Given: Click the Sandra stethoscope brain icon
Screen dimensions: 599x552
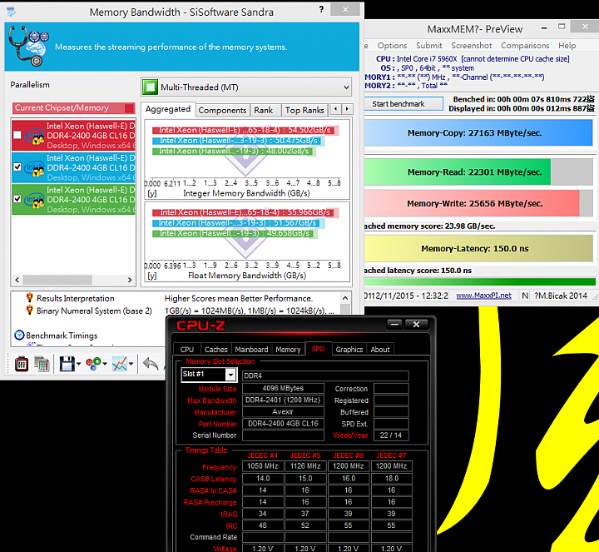Looking at the screenshot, I should [29, 46].
